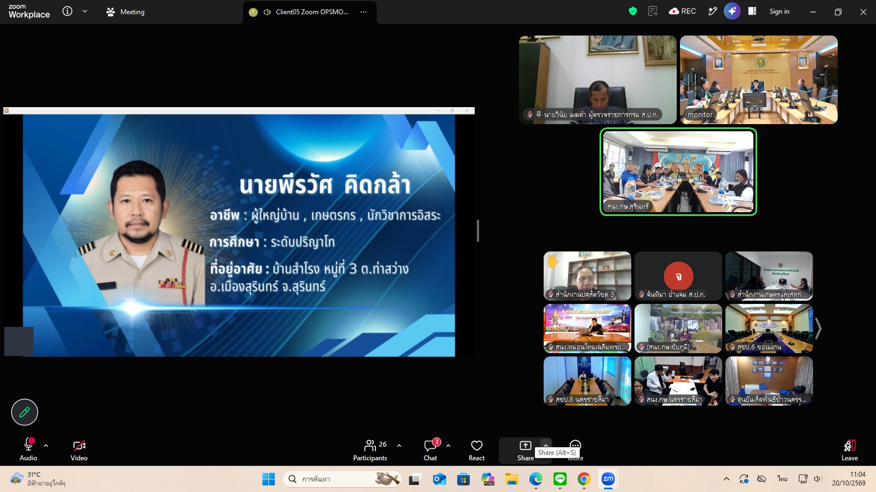Open the live transcript icon in top bar

click(653, 11)
